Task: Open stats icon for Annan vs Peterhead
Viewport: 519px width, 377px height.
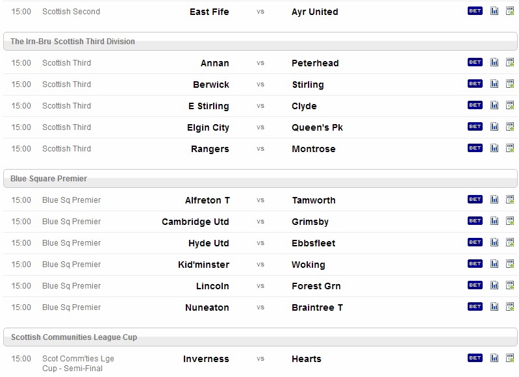Action: [x=494, y=62]
